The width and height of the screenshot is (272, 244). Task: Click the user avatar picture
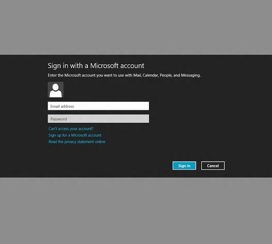pos(56,89)
